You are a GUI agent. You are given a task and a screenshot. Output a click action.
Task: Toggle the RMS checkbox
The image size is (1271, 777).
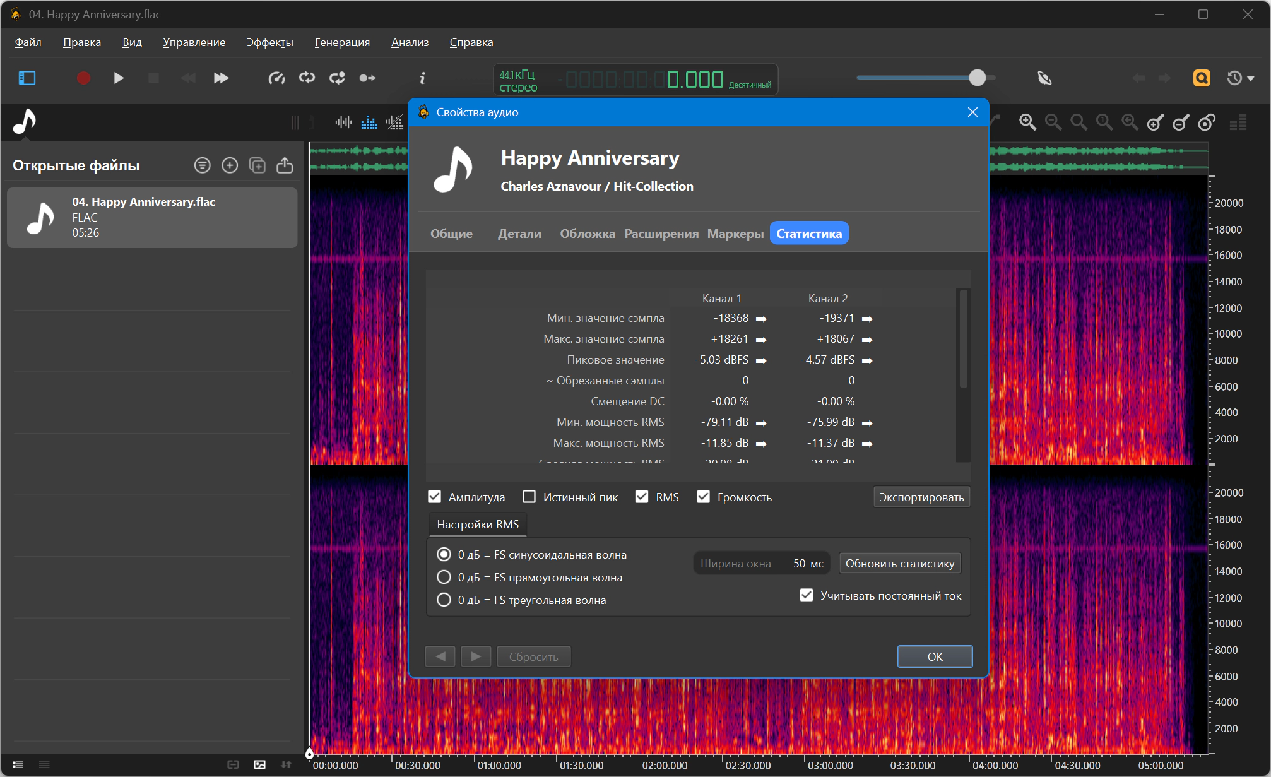pyautogui.click(x=642, y=497)
